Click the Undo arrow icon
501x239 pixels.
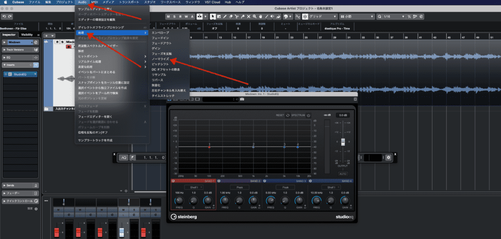pyautogui.click(x=4, y=16)
